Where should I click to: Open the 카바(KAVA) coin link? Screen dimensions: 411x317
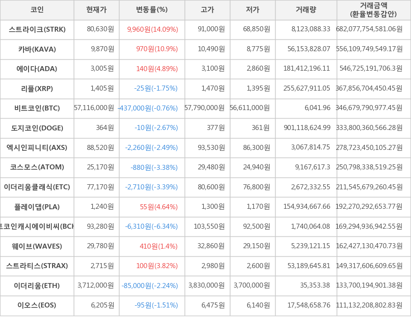(x=37, y=49)
